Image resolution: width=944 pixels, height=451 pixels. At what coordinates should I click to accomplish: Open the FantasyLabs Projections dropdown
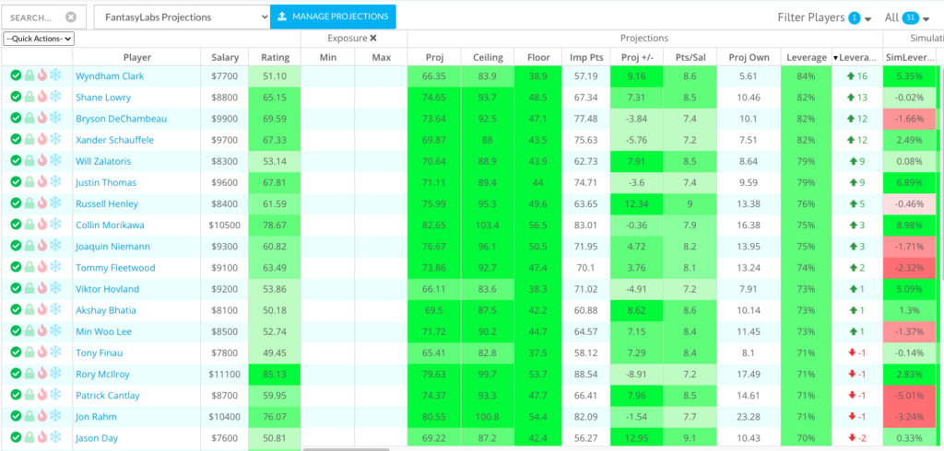[182, 17]
